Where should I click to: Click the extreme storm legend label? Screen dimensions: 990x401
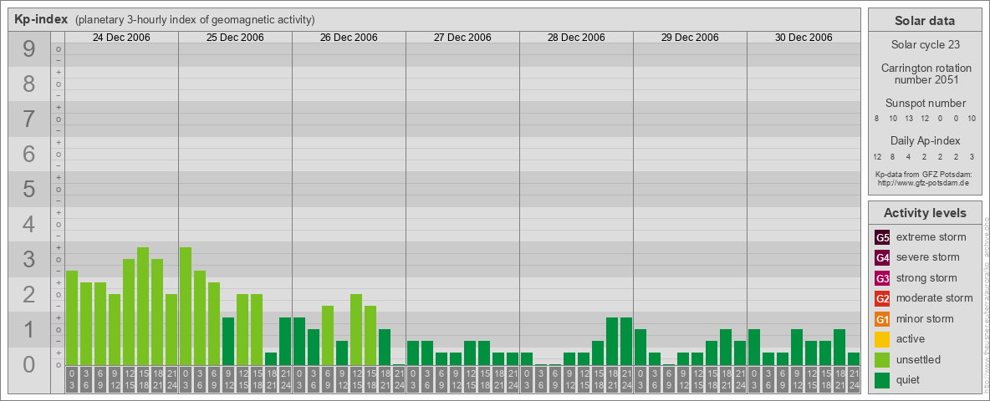[931, 237]
